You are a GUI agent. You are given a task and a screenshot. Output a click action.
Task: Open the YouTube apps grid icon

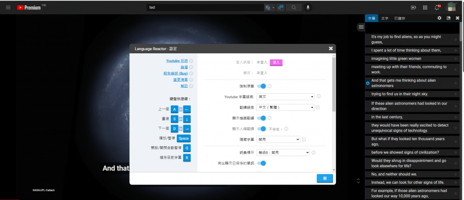[x=425, y=8]
